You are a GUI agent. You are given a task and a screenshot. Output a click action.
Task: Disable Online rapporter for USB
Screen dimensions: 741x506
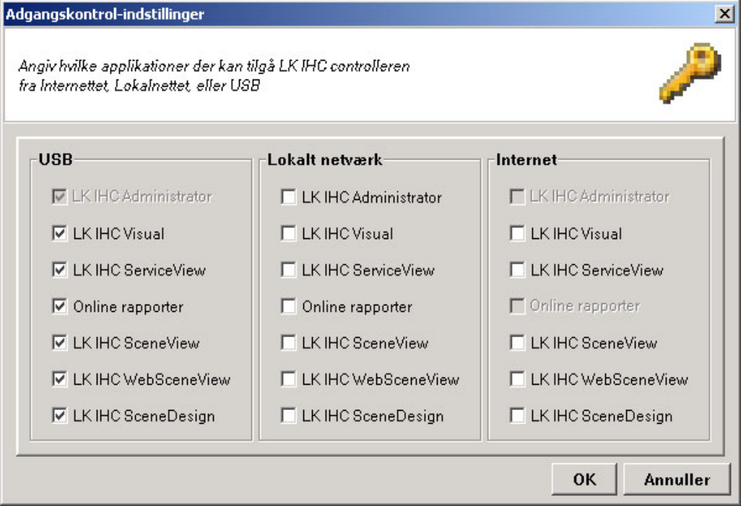60,307
